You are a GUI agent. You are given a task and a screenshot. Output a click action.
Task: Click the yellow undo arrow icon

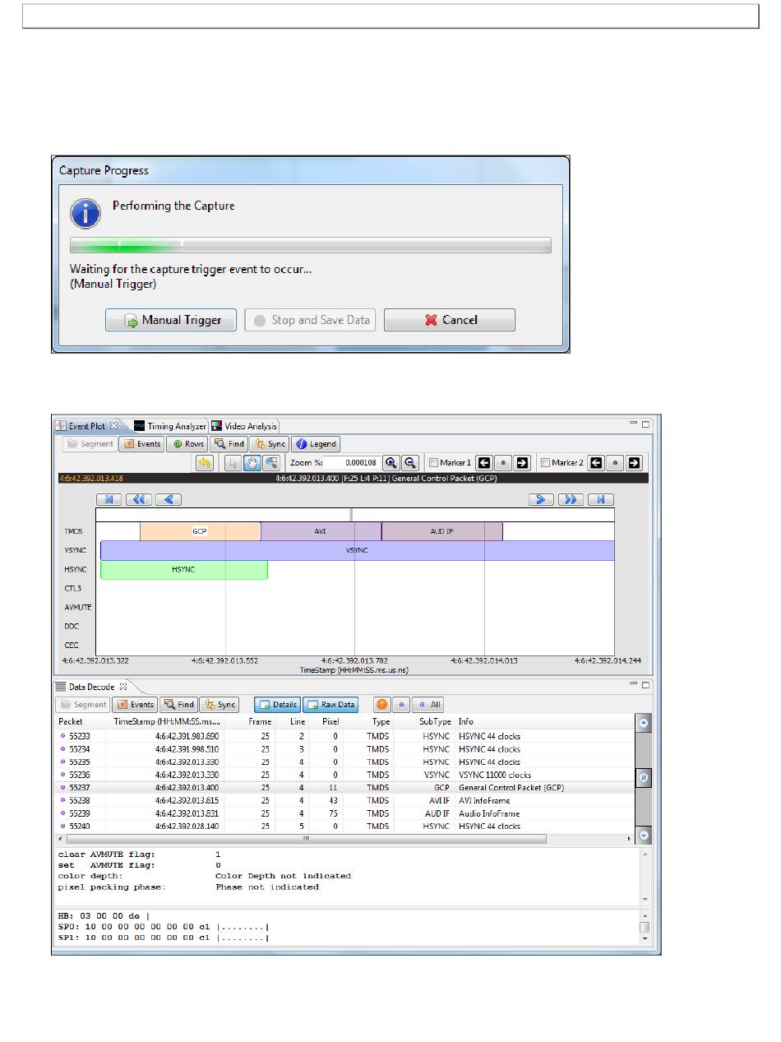205,463
